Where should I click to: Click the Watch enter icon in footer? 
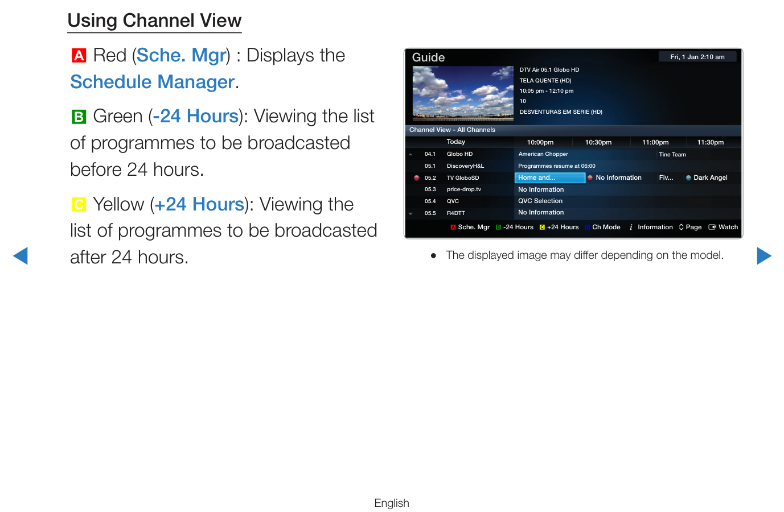712,227
